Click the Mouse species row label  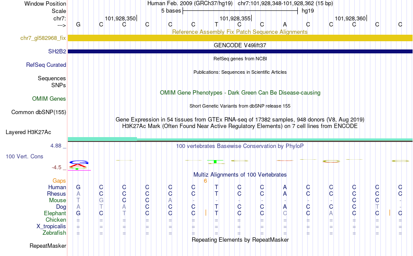click(57, 200)
